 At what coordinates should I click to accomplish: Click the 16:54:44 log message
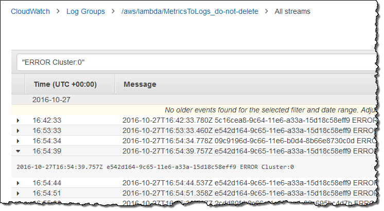pyautogui.click(x=247, y=183)
